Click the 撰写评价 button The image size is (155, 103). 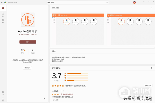148,86
